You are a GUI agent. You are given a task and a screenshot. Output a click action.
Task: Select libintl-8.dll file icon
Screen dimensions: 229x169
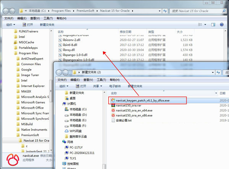point(60,45)
